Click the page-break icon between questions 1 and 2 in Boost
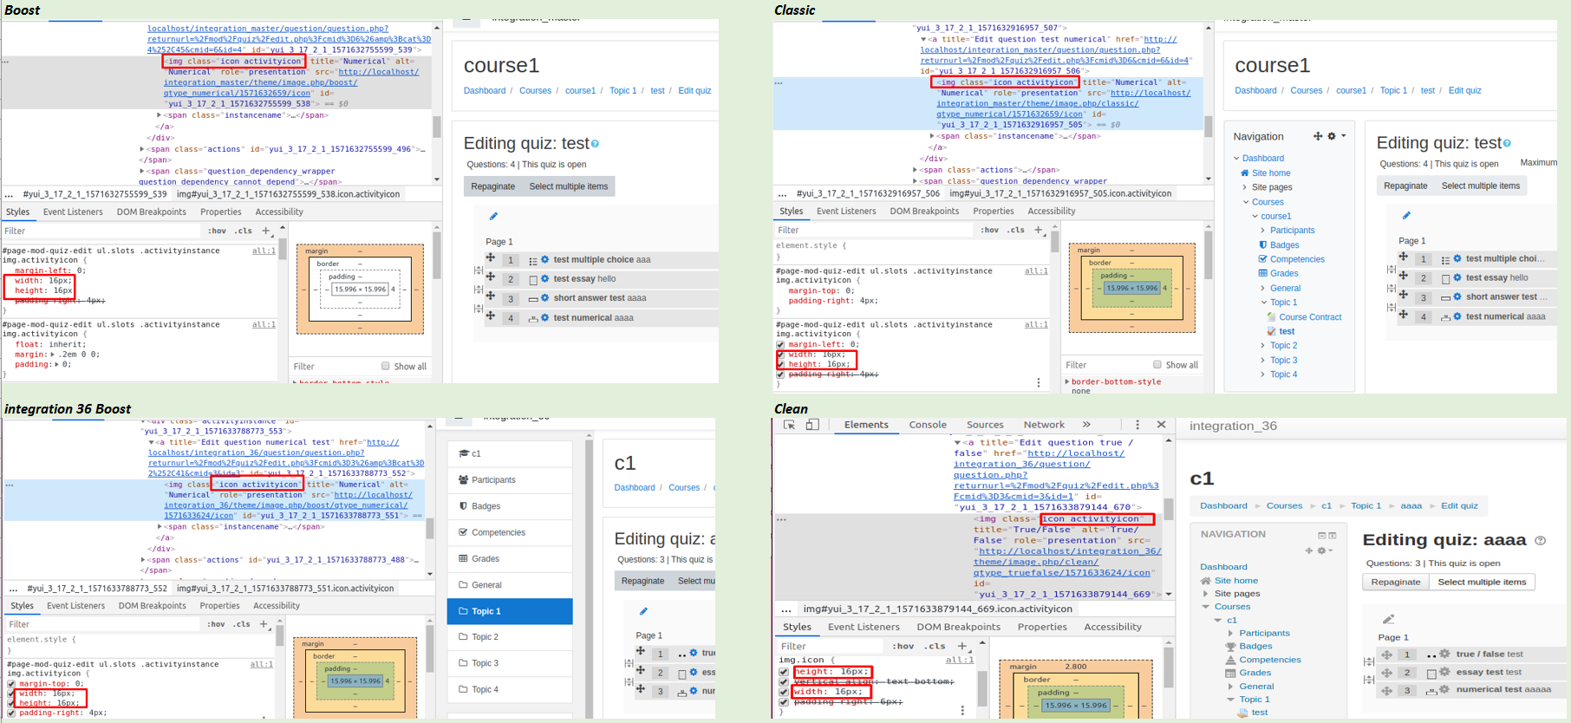The image size is (1571, 723). [478, 270]
